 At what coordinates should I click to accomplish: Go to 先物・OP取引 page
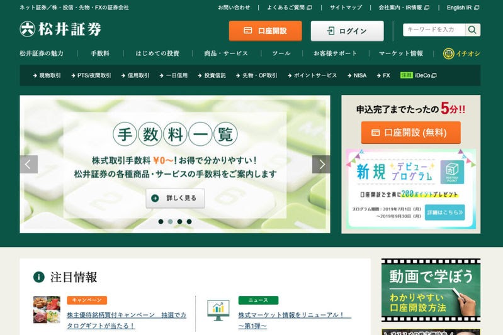point(256,75)
